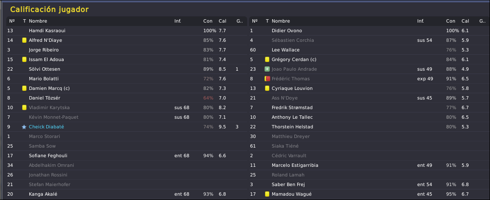Click Alfred N'Diaye's yellow card icon
490x200 pixels.
tap(24, 40)
